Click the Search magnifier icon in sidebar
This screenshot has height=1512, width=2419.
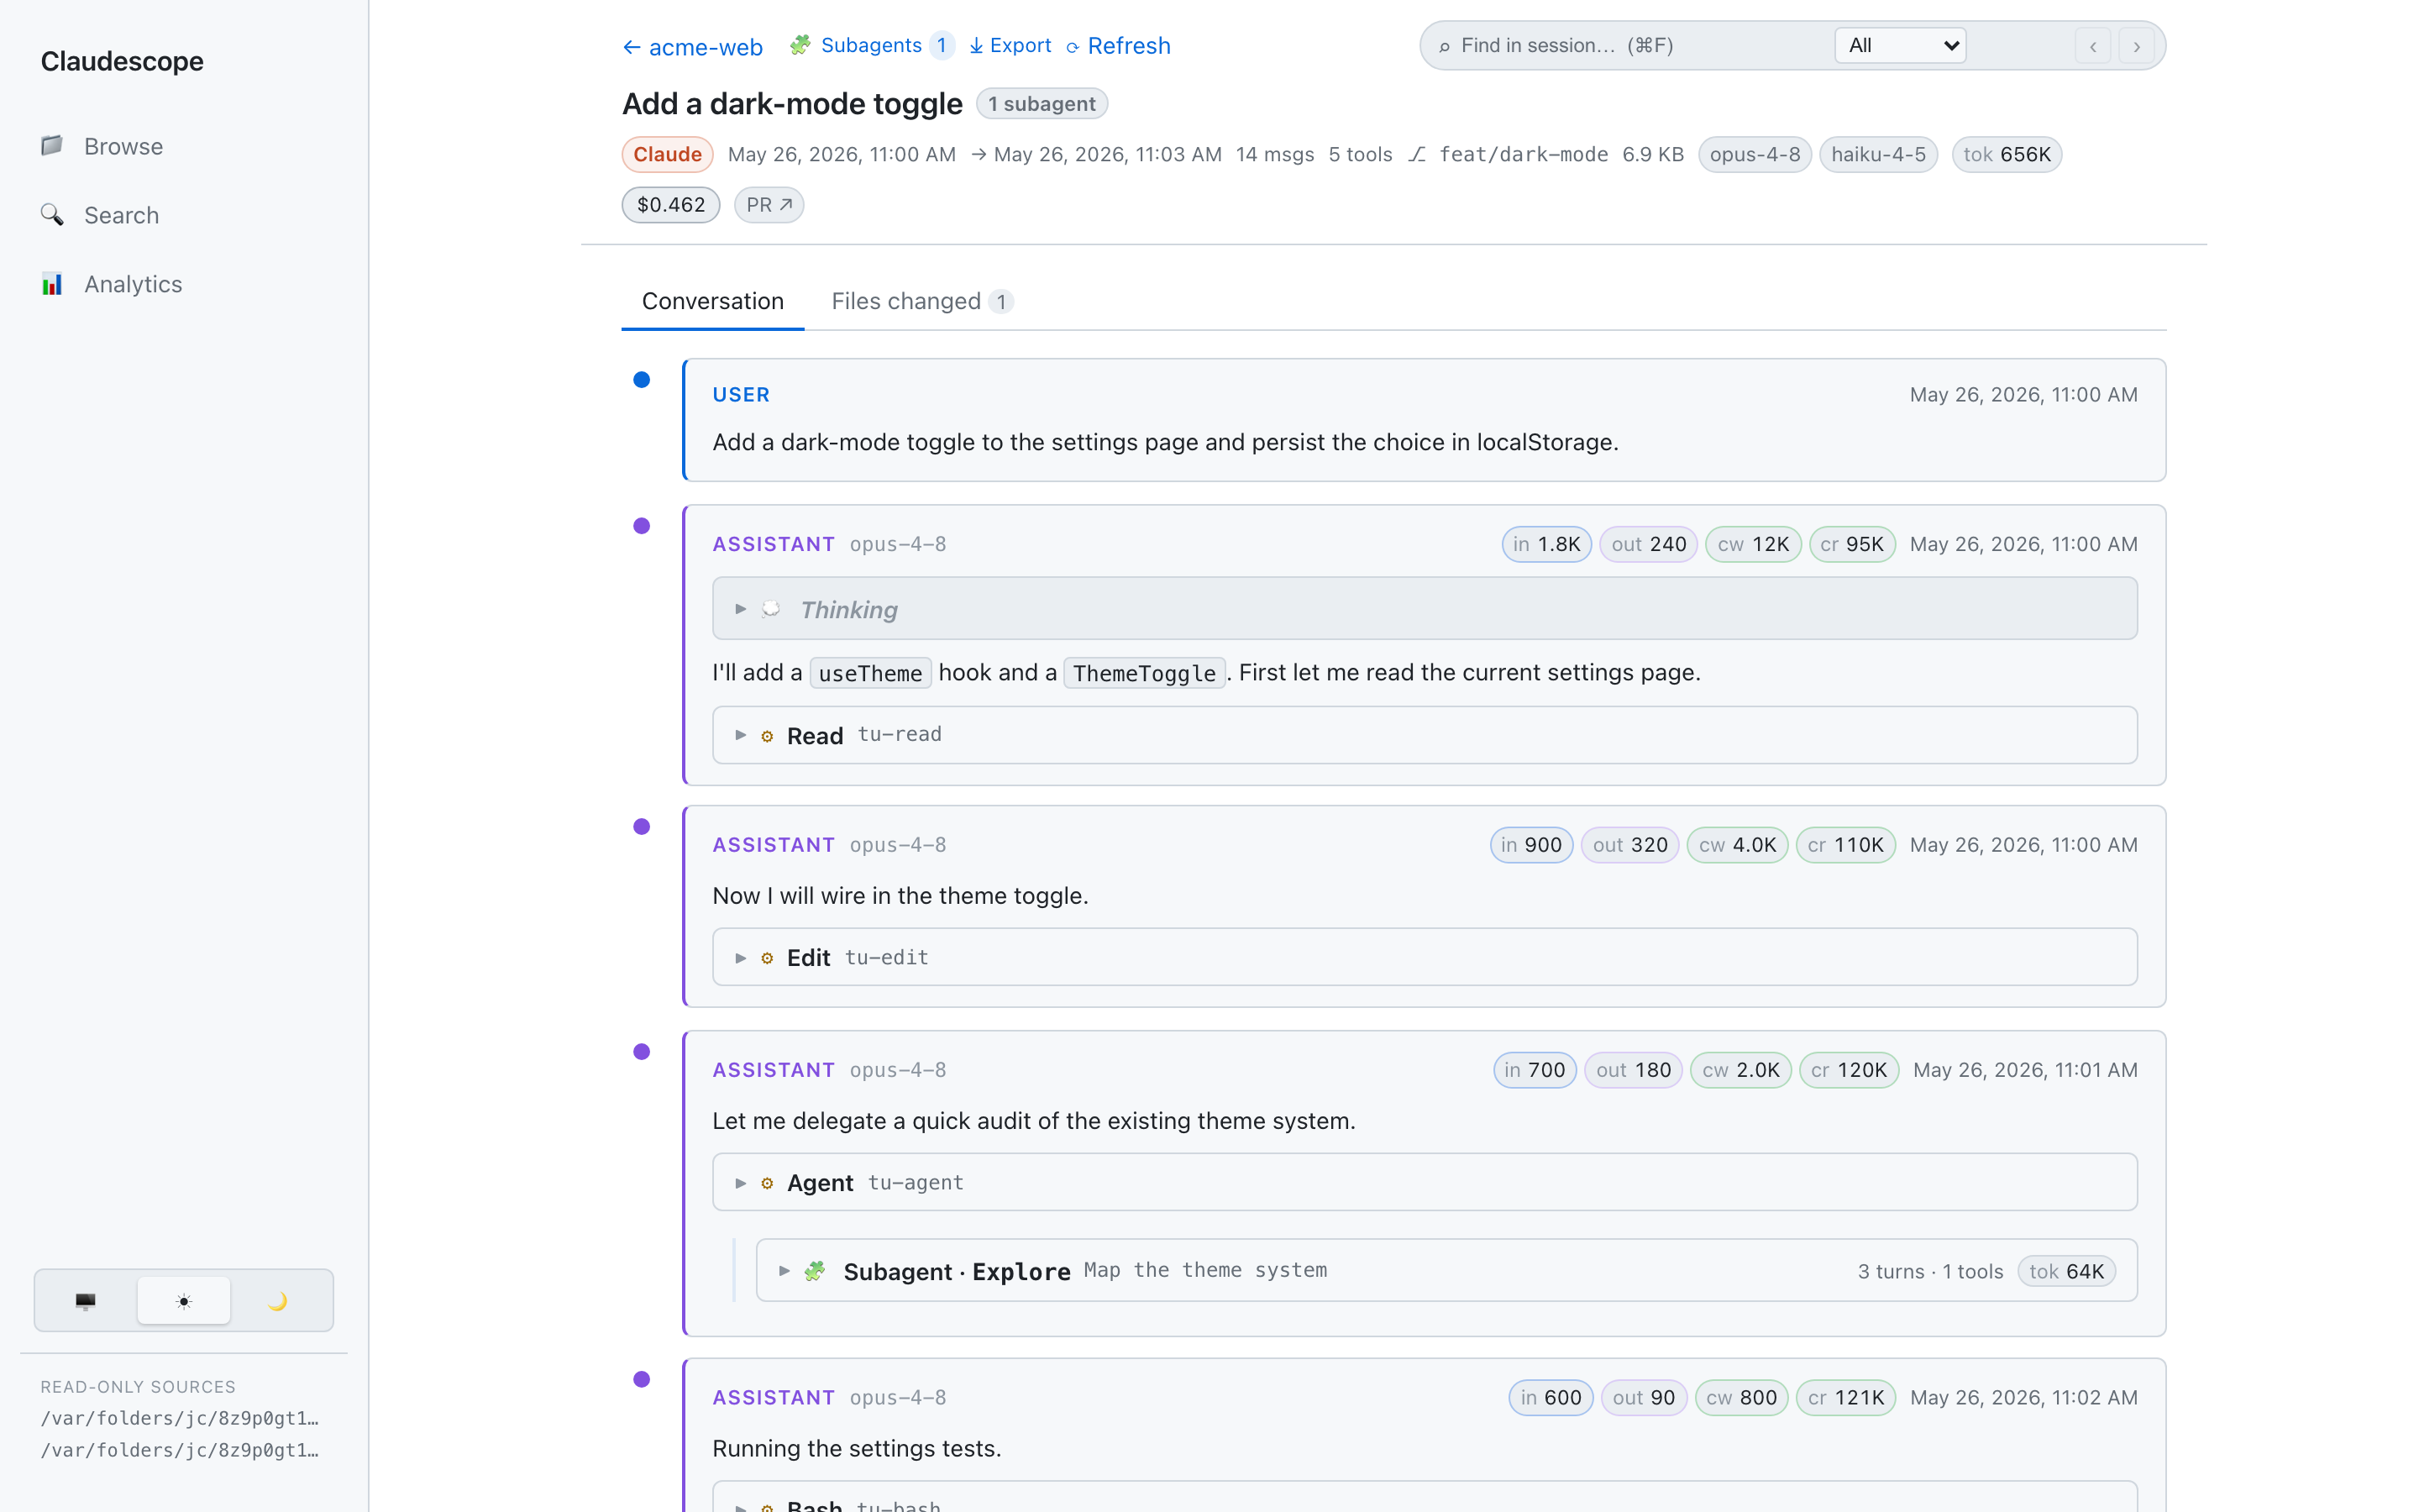pos(52,215)
